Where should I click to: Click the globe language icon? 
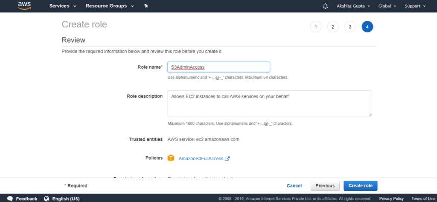click(x=47, y=199)
